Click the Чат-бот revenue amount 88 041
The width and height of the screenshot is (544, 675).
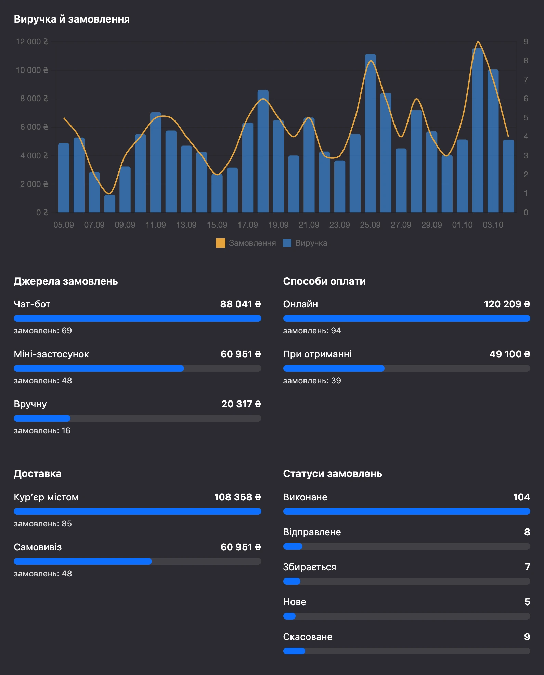[x=241, y=304]
